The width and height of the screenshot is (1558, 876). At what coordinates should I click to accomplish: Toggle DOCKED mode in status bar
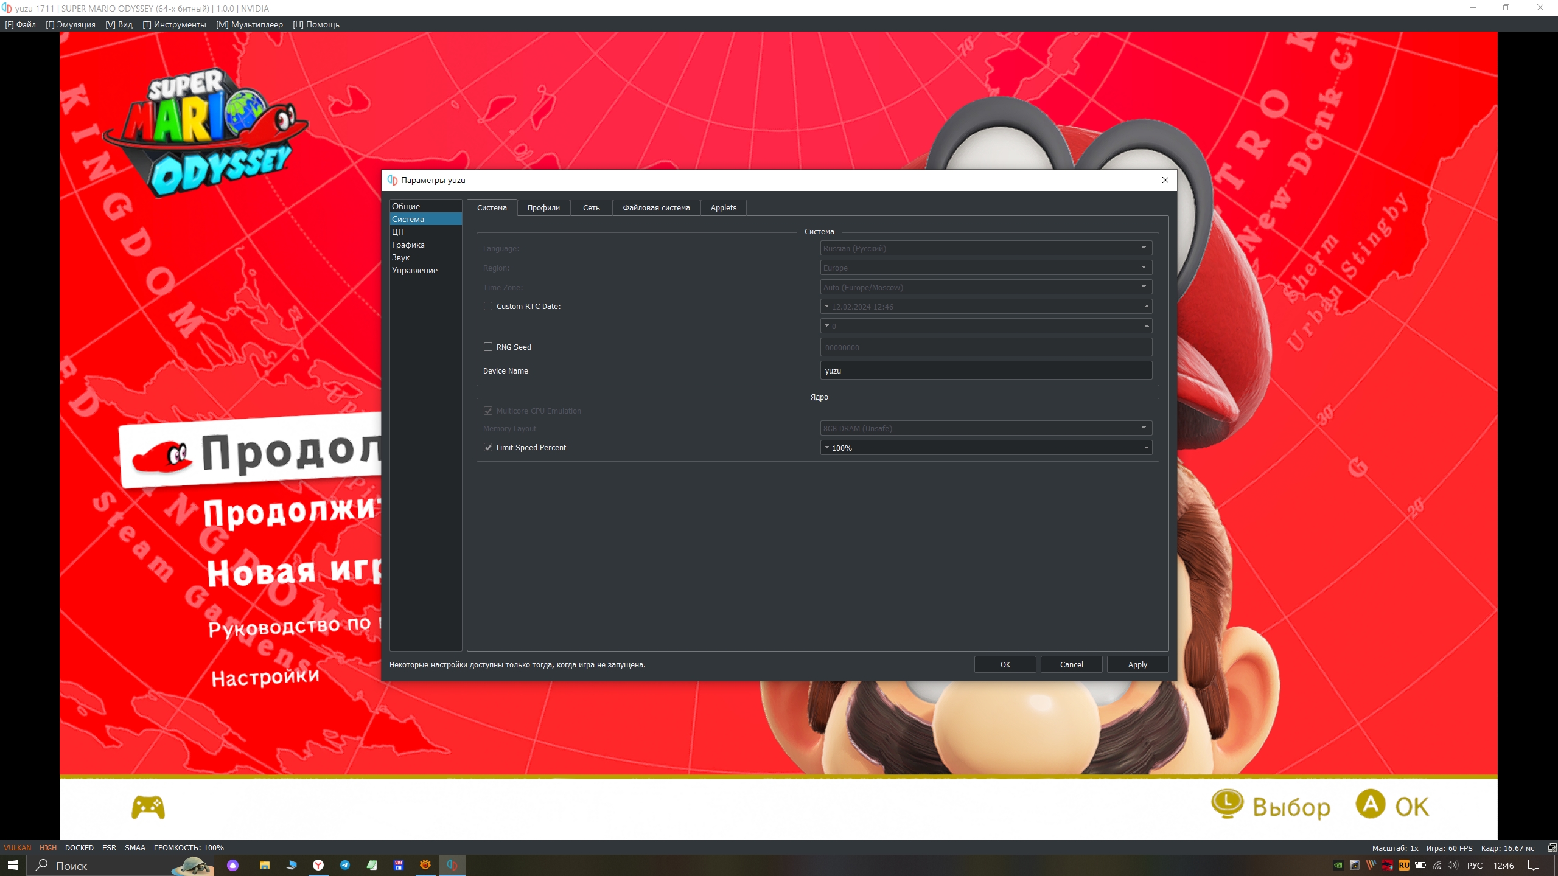[x=79, y=847]
